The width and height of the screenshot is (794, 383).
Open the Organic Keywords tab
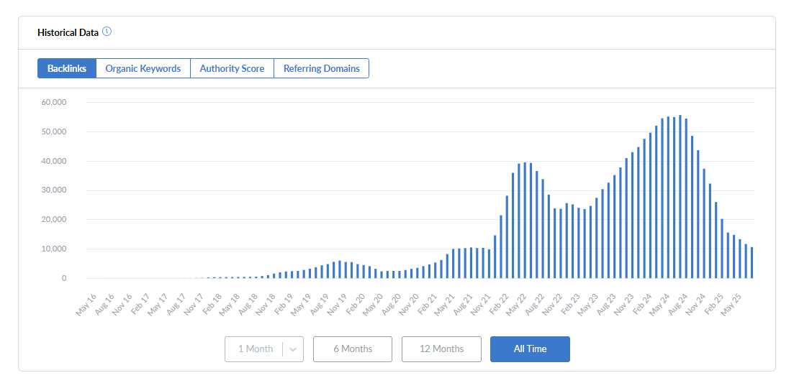click(x=143, y=68)
